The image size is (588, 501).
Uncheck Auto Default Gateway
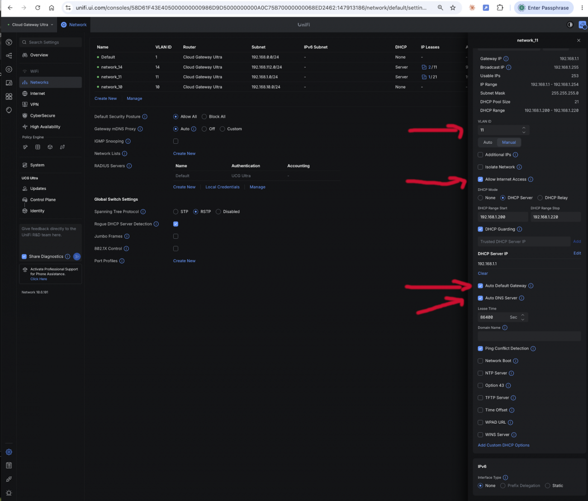click(480, 286)
